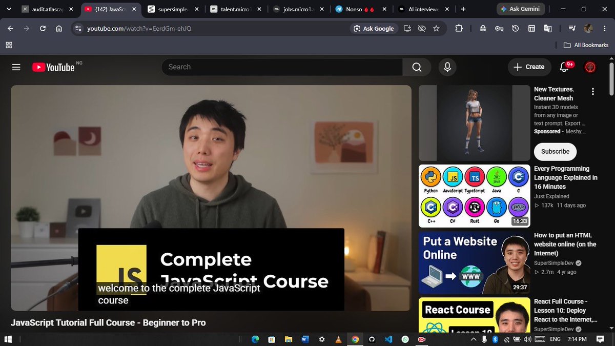Click the ENG language indicator

(556, 339)
